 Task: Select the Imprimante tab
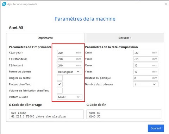coord(45,38)
